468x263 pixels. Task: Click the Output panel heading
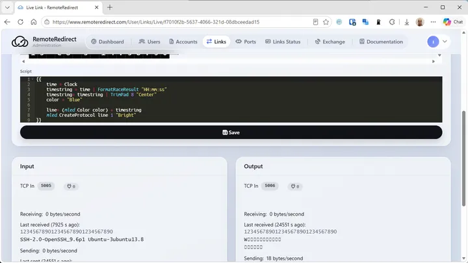point(253,166)
